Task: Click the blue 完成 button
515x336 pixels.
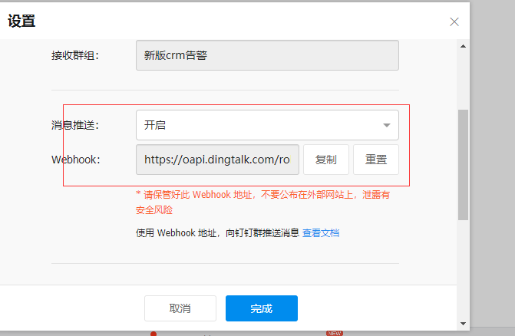Action: pyautogui.click(x=262, y=308)
